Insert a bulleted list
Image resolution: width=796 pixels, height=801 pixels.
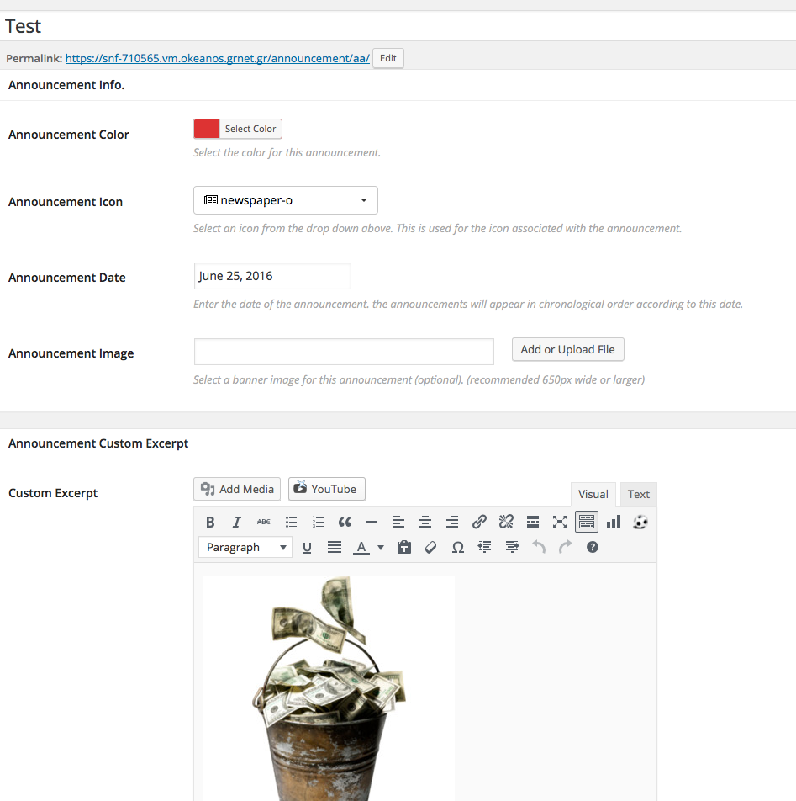[291, 522]
